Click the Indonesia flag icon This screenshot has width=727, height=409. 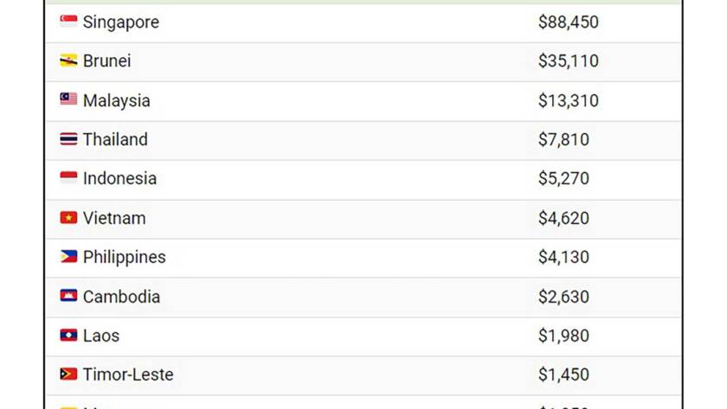tap(68, 178)
